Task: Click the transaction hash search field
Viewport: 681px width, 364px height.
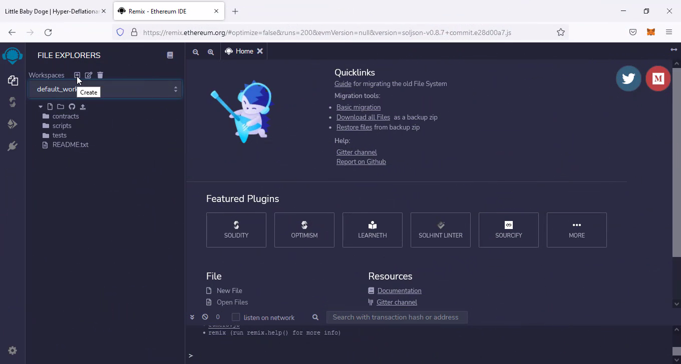Action: pyautogui.click(x=397, y=317)
